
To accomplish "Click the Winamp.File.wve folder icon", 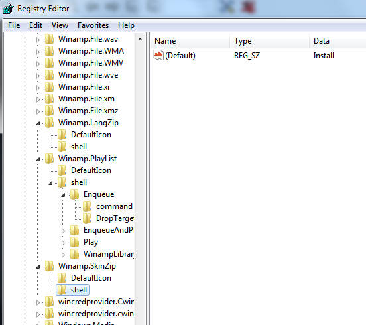I will (50, 75).
